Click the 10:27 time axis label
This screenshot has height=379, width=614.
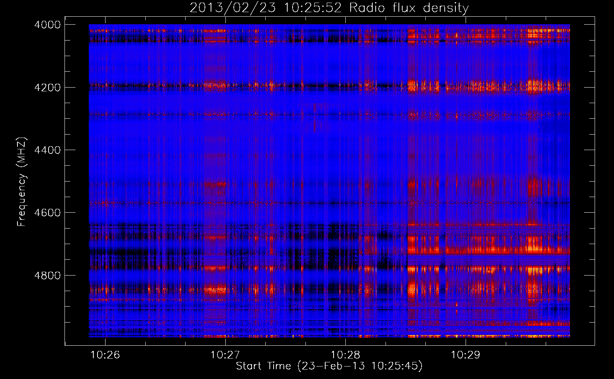(225, 355)
